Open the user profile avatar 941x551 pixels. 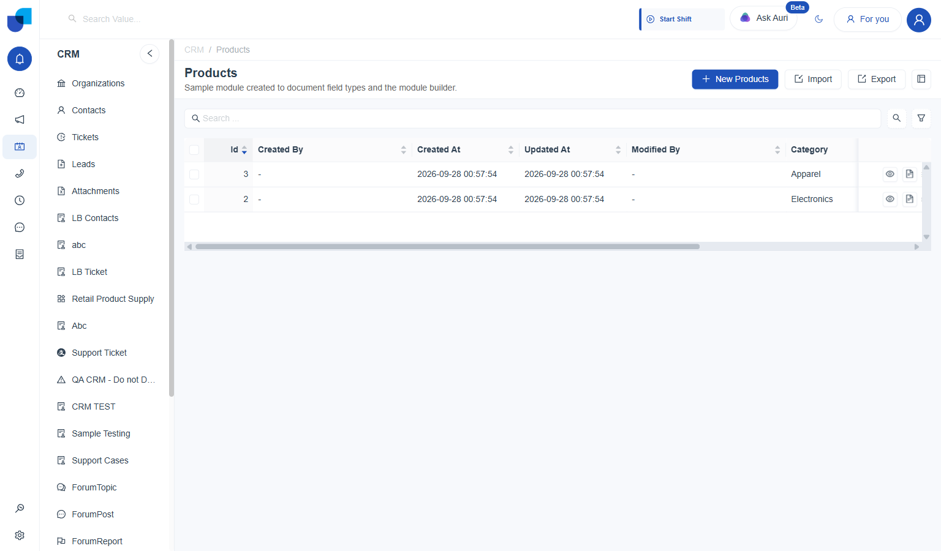(x=918, y=20)
